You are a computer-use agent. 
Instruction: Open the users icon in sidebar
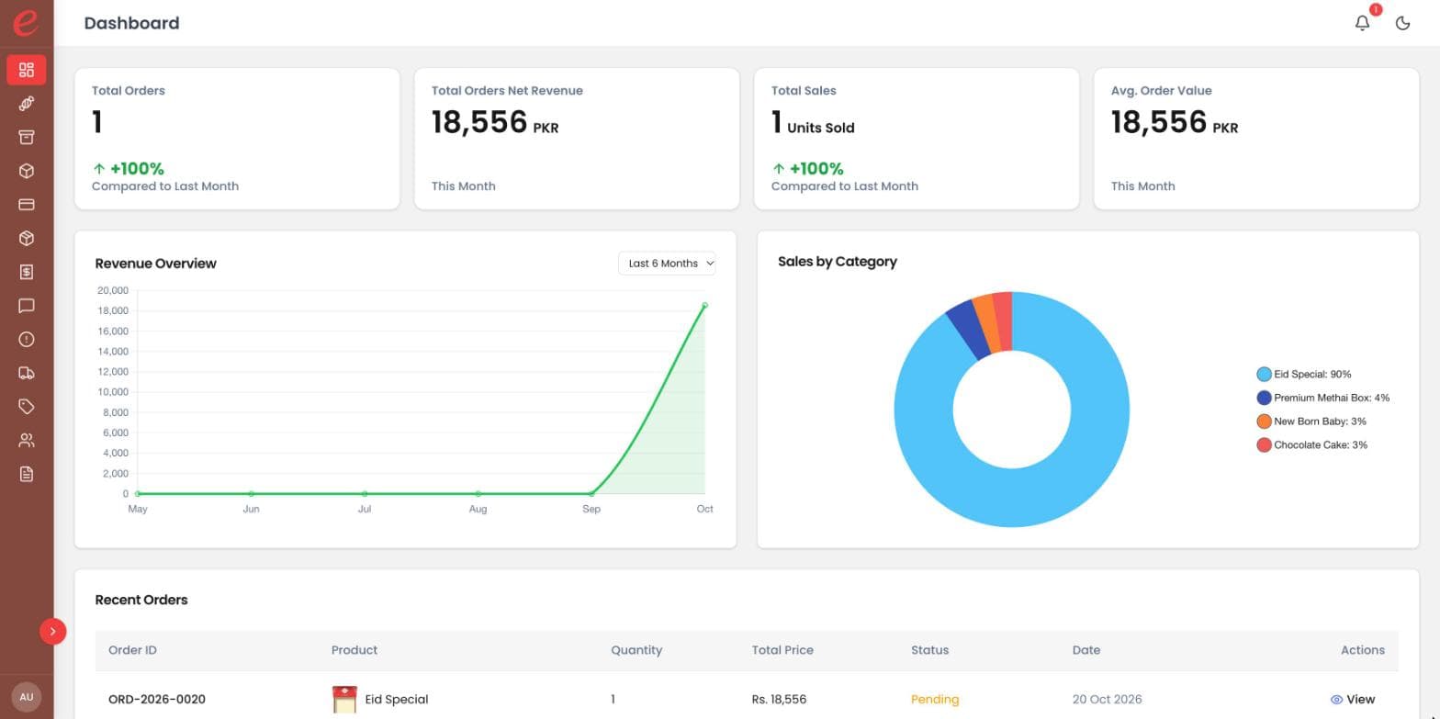27,441
